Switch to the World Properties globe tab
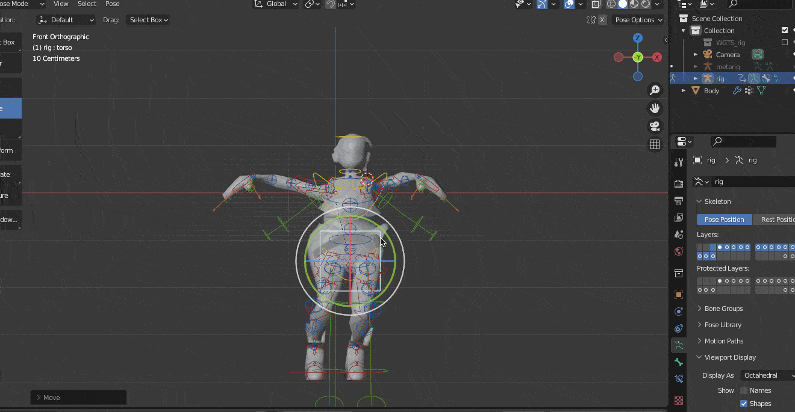This screenshot has height=412, width=795. pos(678,251)
